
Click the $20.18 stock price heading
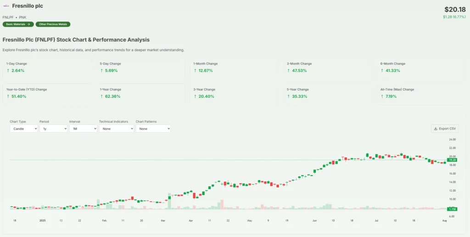click(454, 9)
